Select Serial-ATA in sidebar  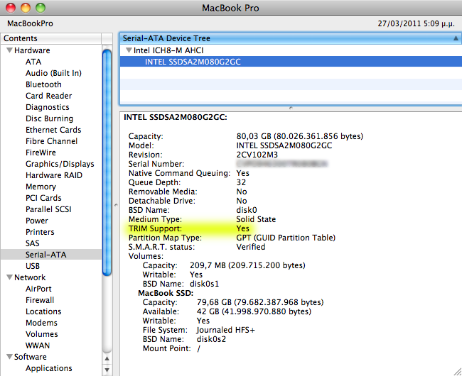[x=51, y=255]
